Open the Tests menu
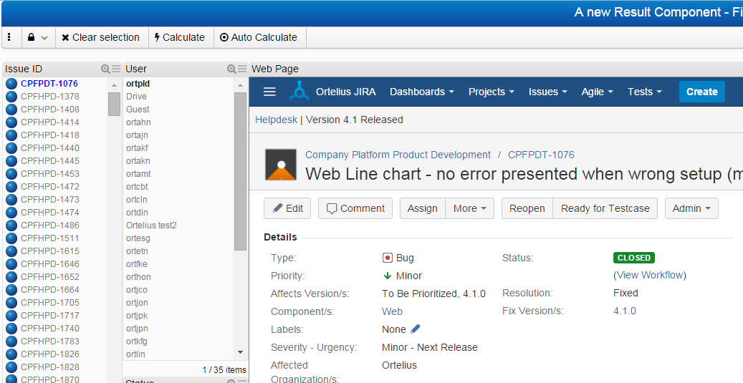Image resolution: width=743 pixels, height=383 pixels. pos(644,92)
